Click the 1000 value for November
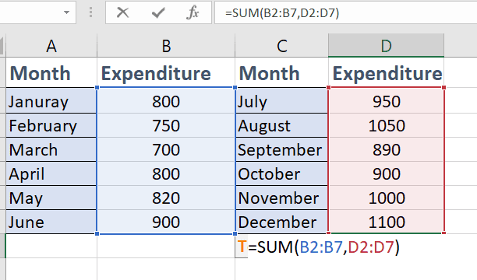477x280 pixels. [x=387, y=198]
